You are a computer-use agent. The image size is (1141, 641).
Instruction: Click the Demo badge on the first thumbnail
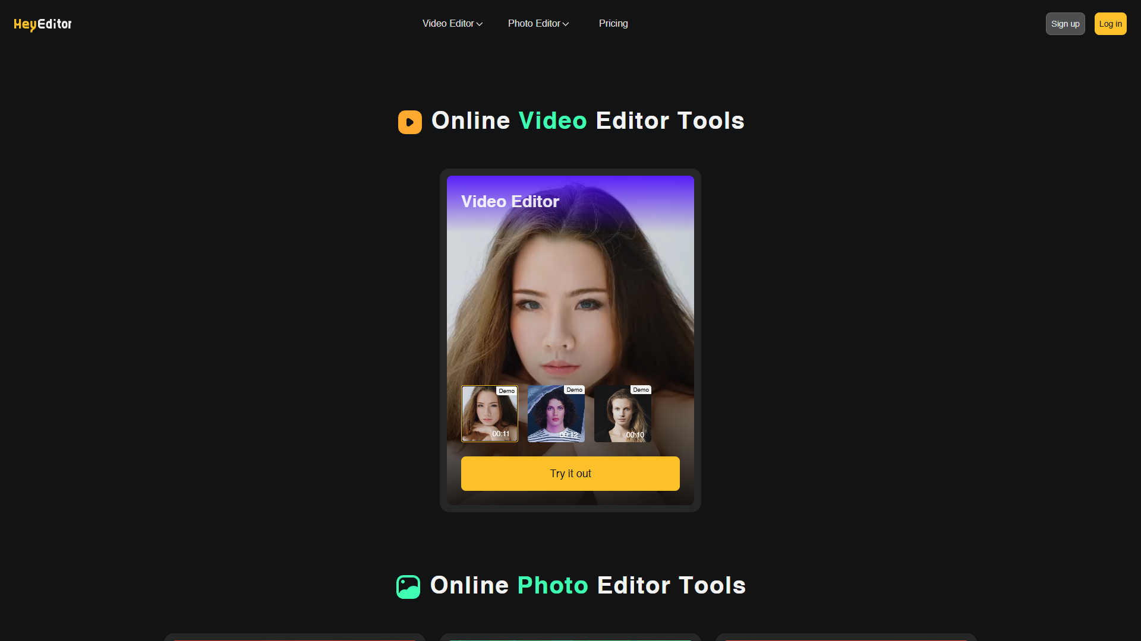[506, 391]
